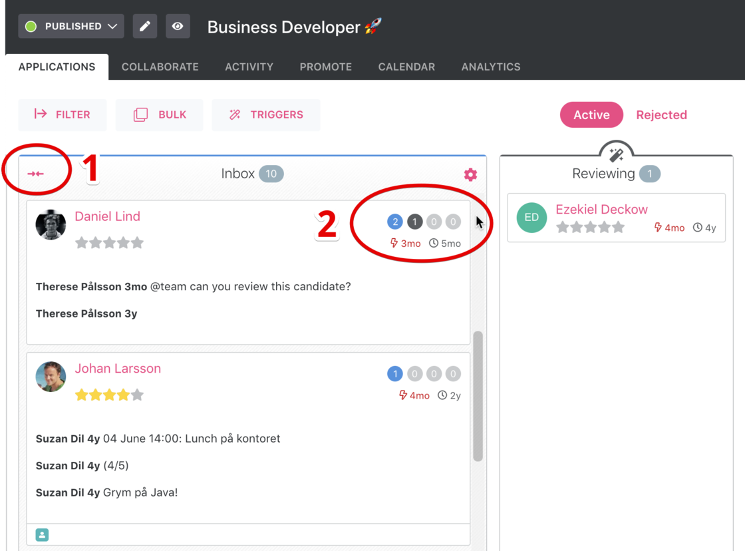The width and height of the screenshot is (745, 551).
Task: Open Johan Larsson's profile link
Action: 118,369
